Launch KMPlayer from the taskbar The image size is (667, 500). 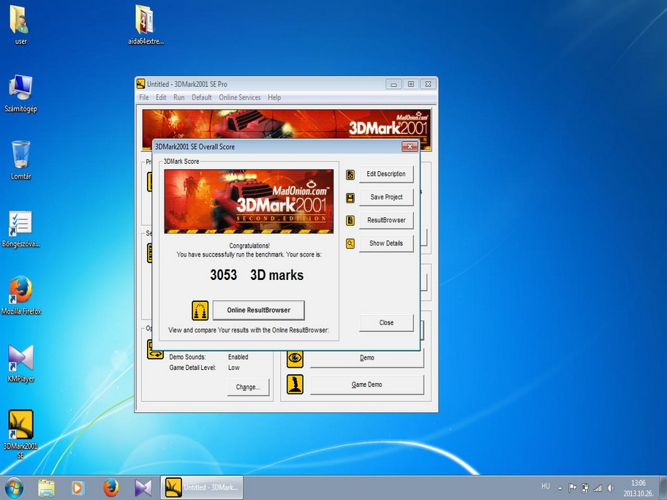coord(143,488)
